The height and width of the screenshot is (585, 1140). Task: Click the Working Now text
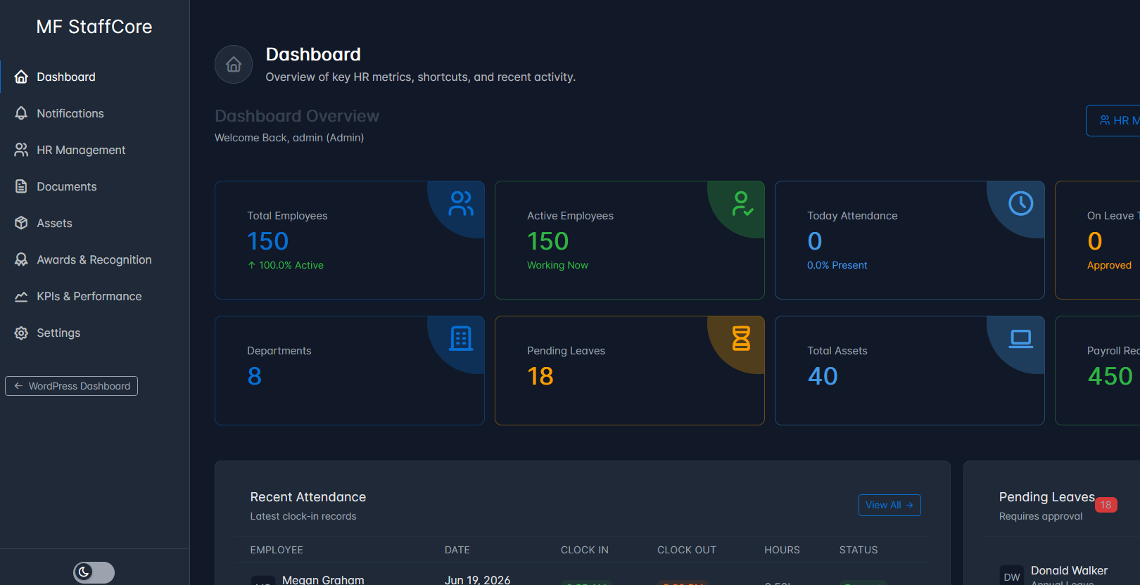[557, 265]
